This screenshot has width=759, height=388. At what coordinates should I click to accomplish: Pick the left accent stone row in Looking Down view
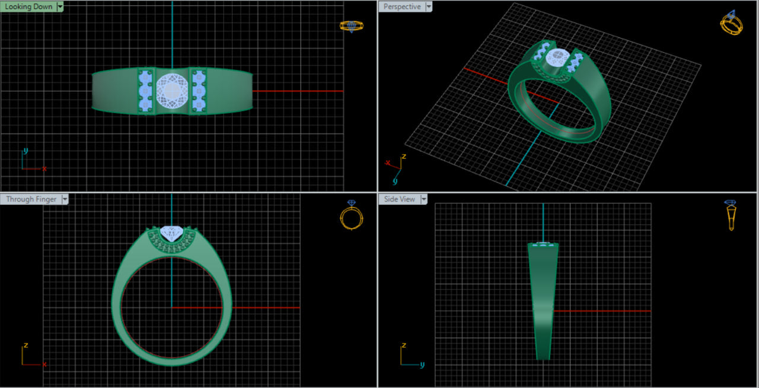click(145, 91)
